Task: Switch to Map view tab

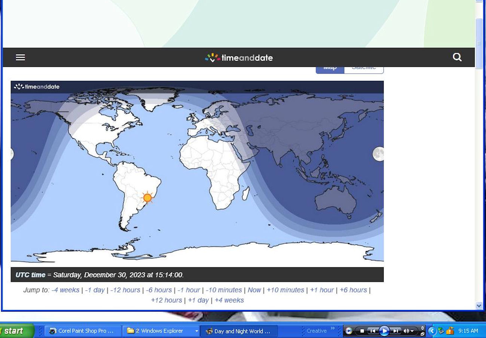Action: pos(330,69)
